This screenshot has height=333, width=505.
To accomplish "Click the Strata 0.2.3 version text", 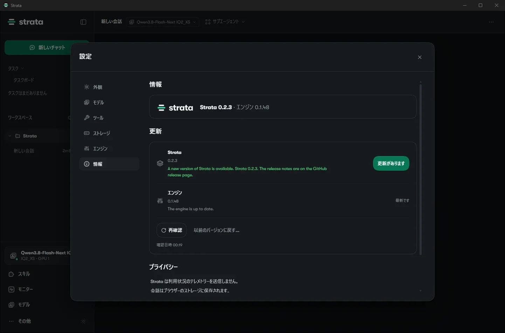I will (x=216, y=107).
